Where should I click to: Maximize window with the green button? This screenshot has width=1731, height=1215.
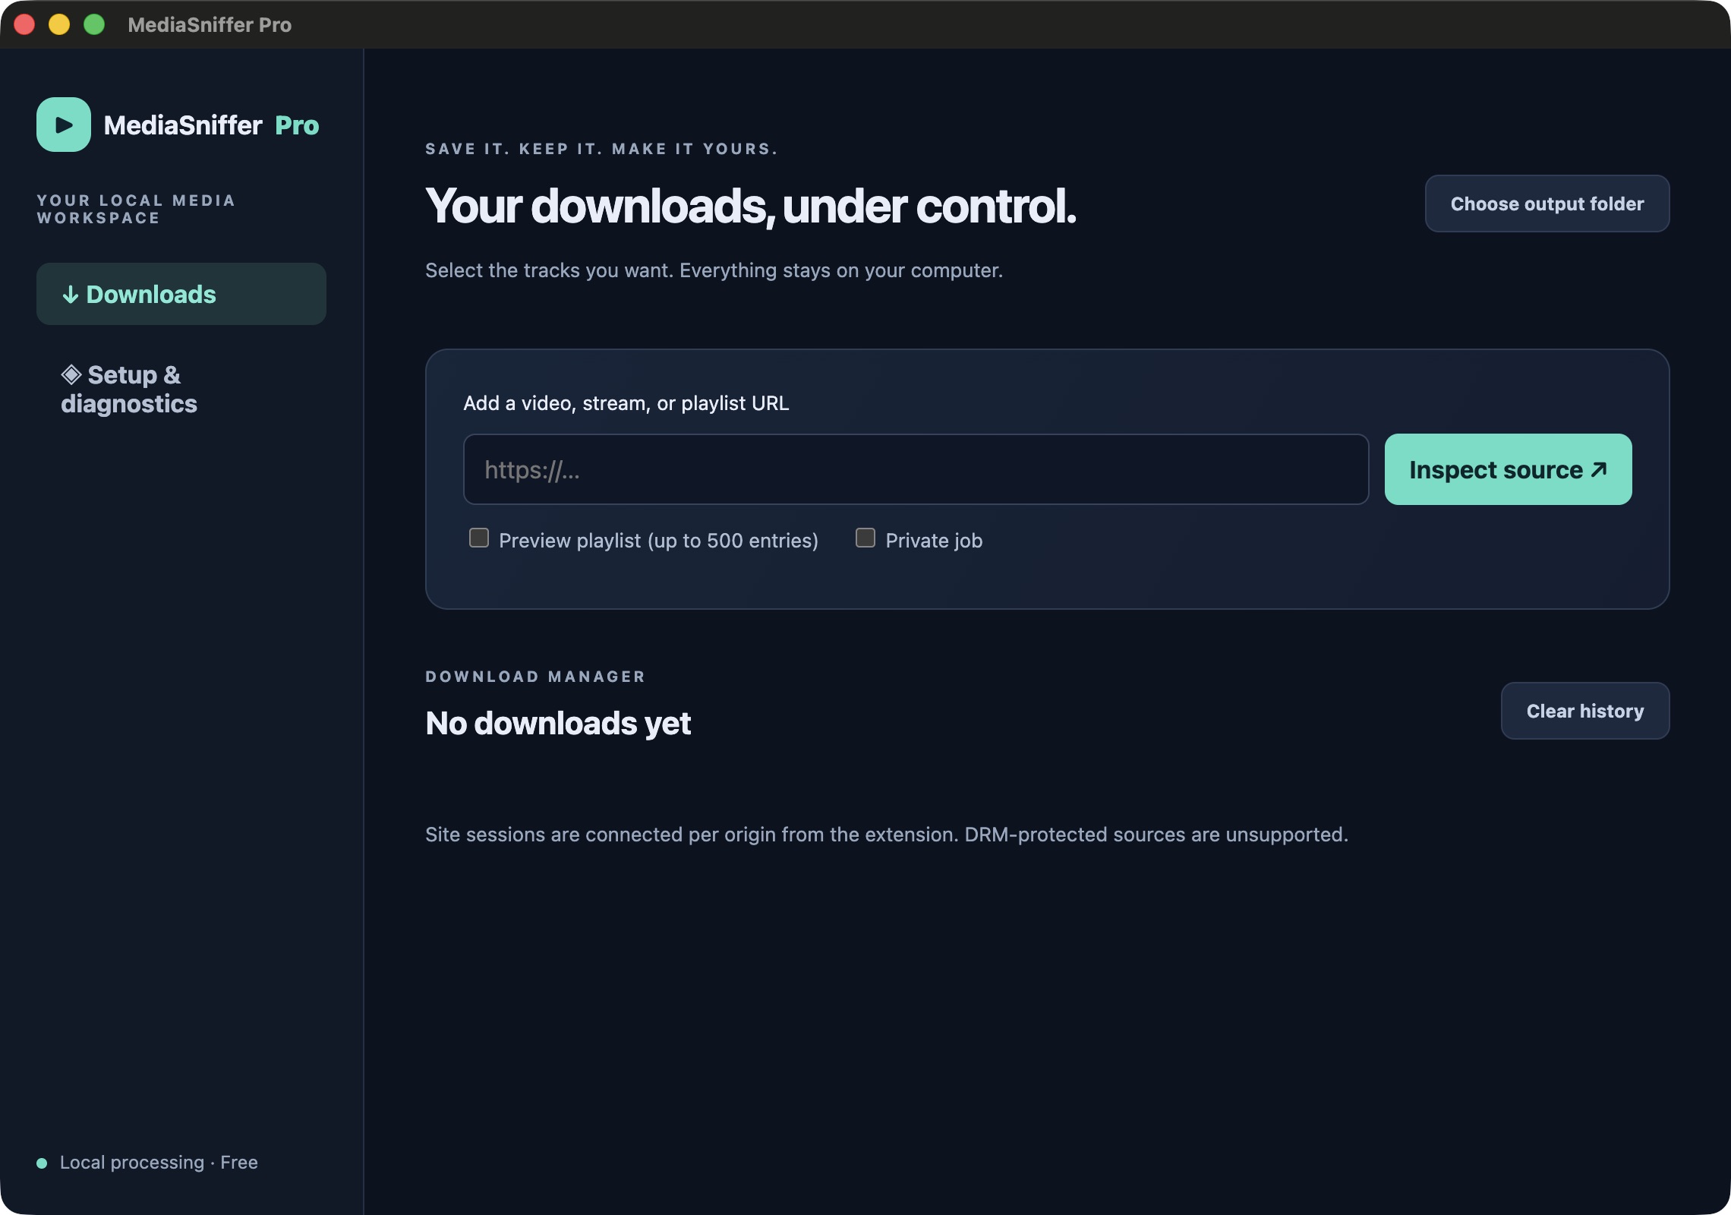94,24
